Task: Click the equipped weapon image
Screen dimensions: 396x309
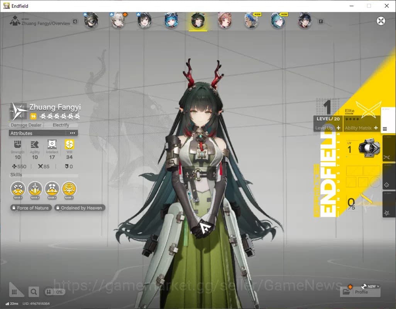Action: pos(369,148)
